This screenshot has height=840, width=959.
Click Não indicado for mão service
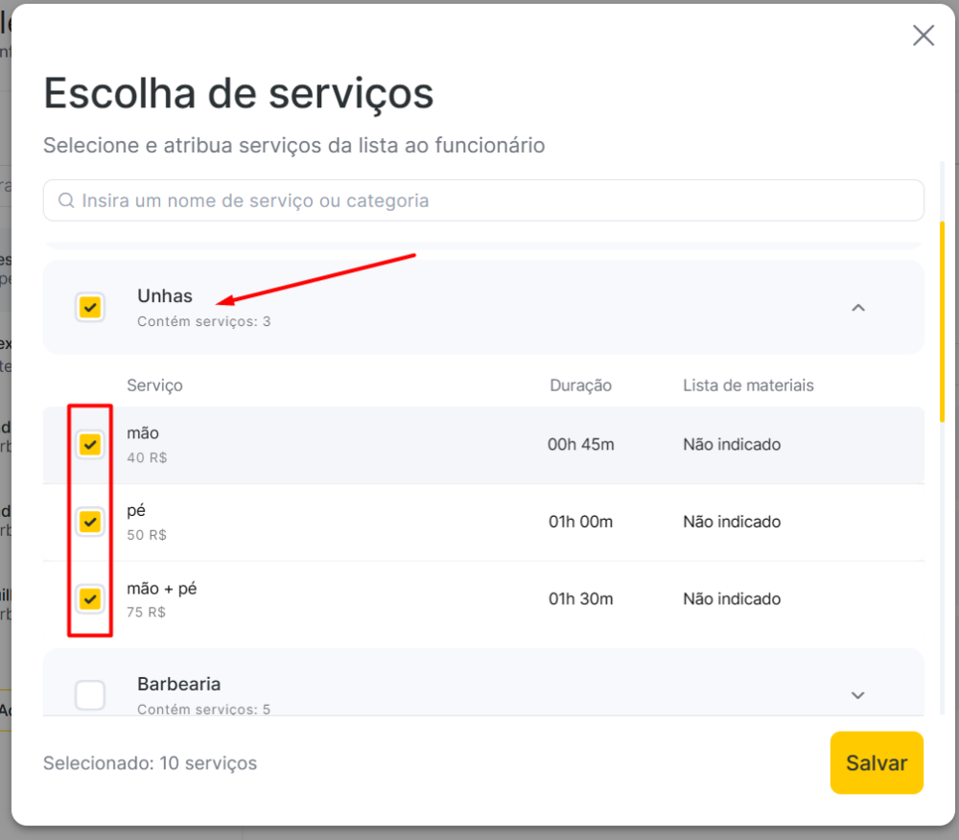pyautogui.click(x=732, y=445)
